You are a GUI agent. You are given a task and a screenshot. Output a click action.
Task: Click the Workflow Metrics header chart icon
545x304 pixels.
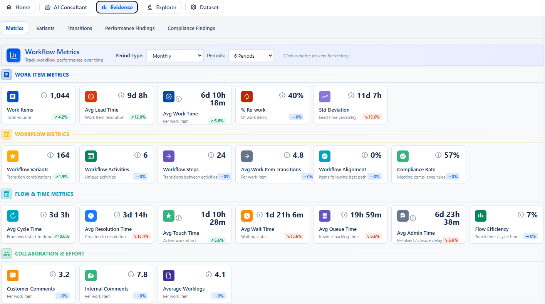coord(13,55)
